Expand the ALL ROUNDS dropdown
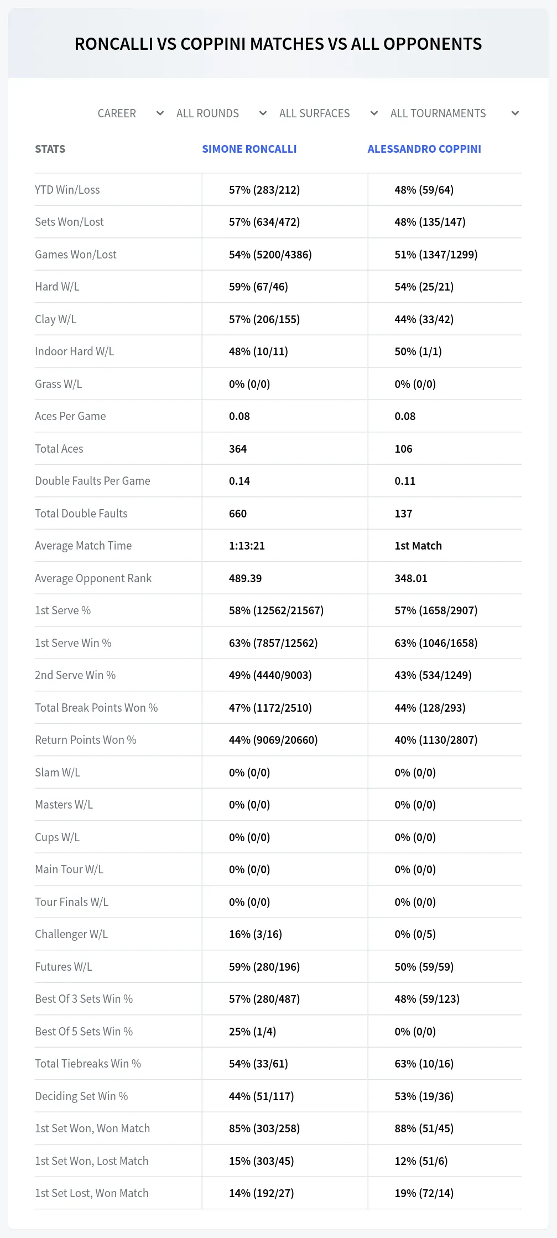The height and width of the screenshot is (1238, 557). click(x=221, y=113)
